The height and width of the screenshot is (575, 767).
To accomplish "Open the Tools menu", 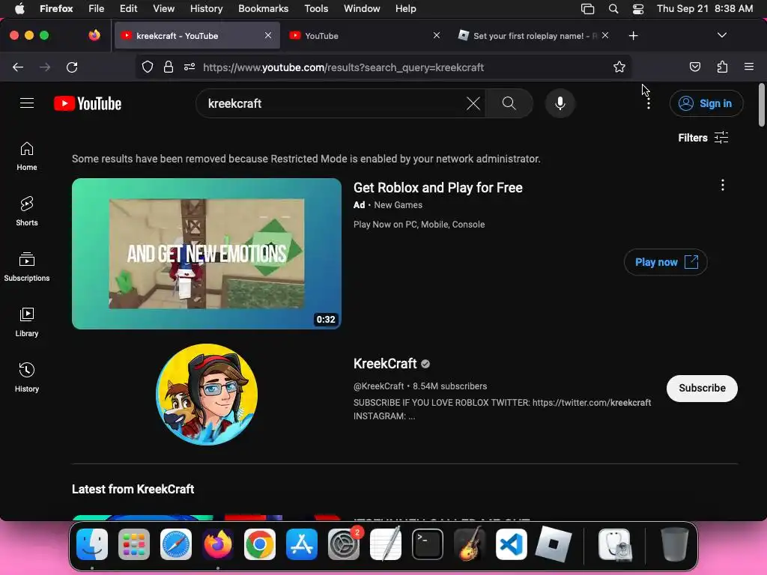I will pos(316,8).
